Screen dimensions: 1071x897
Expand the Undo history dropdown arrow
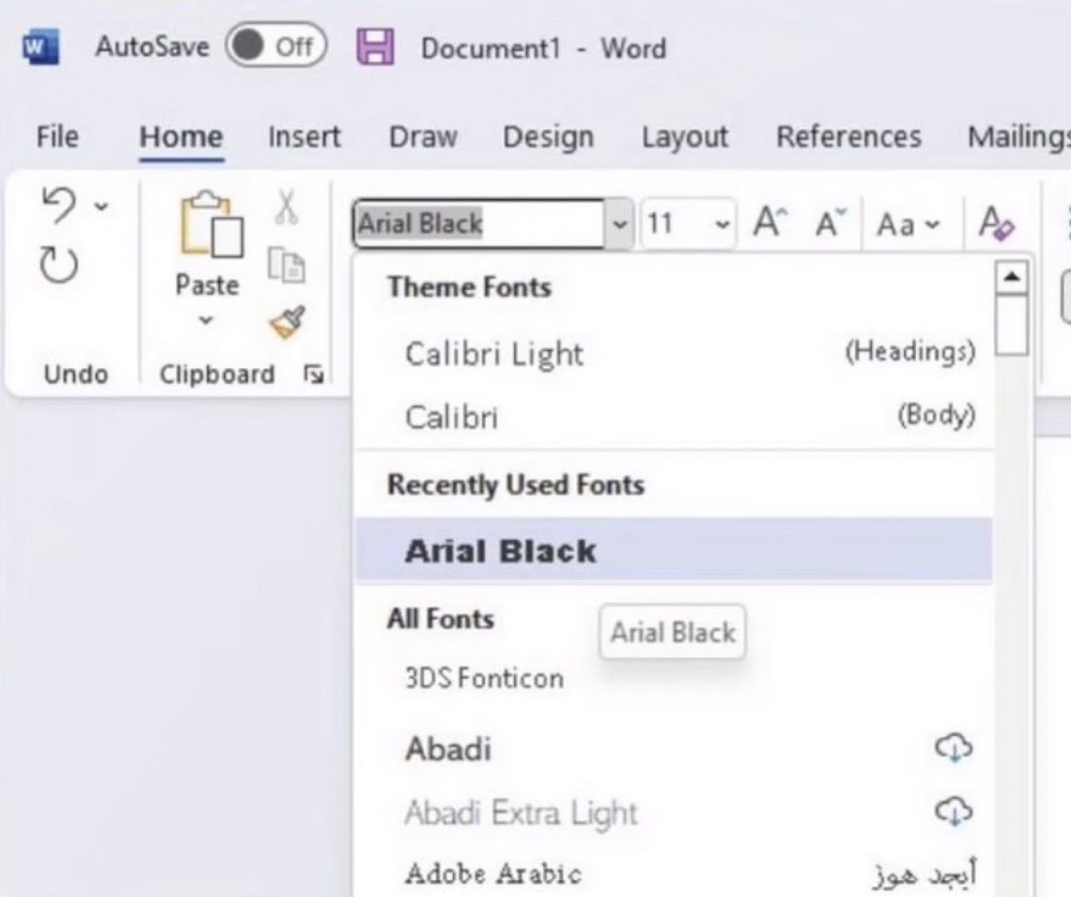pos(101,205)
